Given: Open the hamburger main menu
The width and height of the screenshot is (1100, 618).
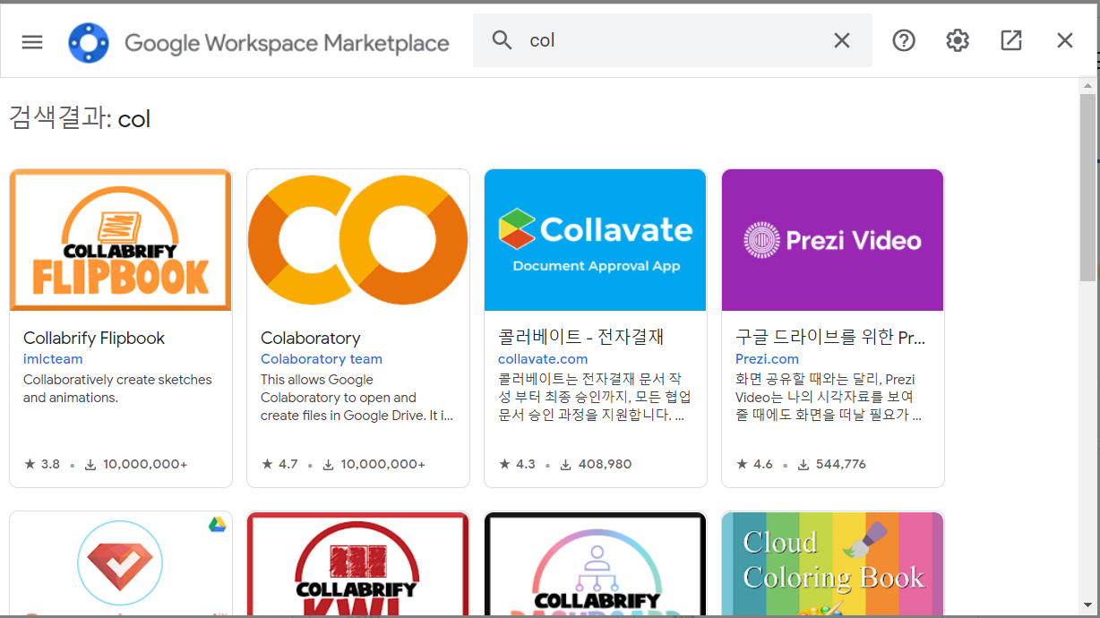Looking at the screenshot, I should pyautogui.click(x=32, y=41).
